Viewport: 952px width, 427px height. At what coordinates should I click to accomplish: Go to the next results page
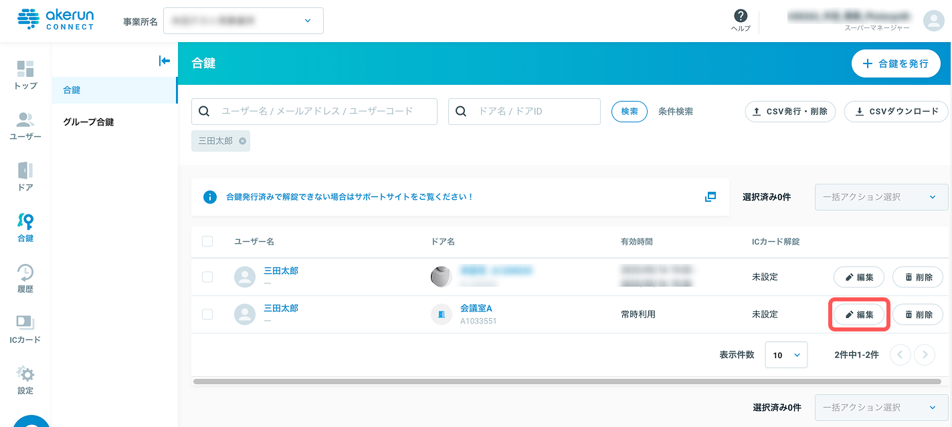(925, 355)
